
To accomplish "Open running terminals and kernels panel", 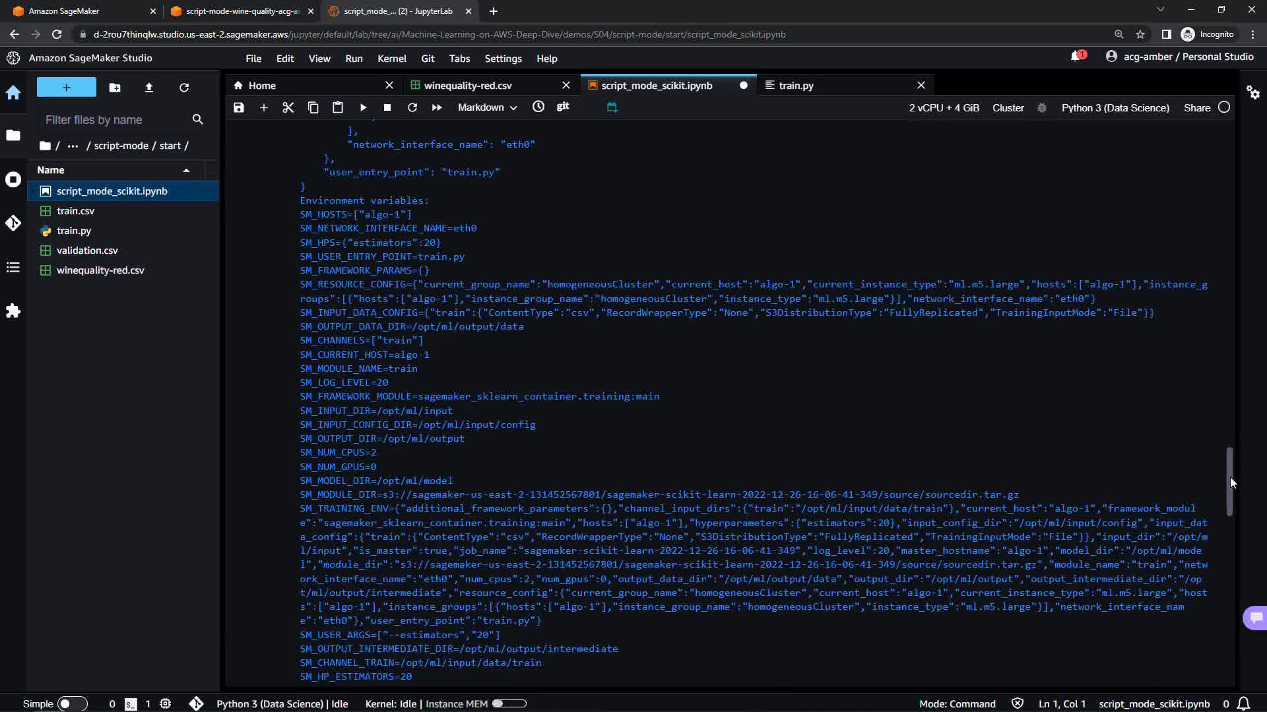I will 13,180.
